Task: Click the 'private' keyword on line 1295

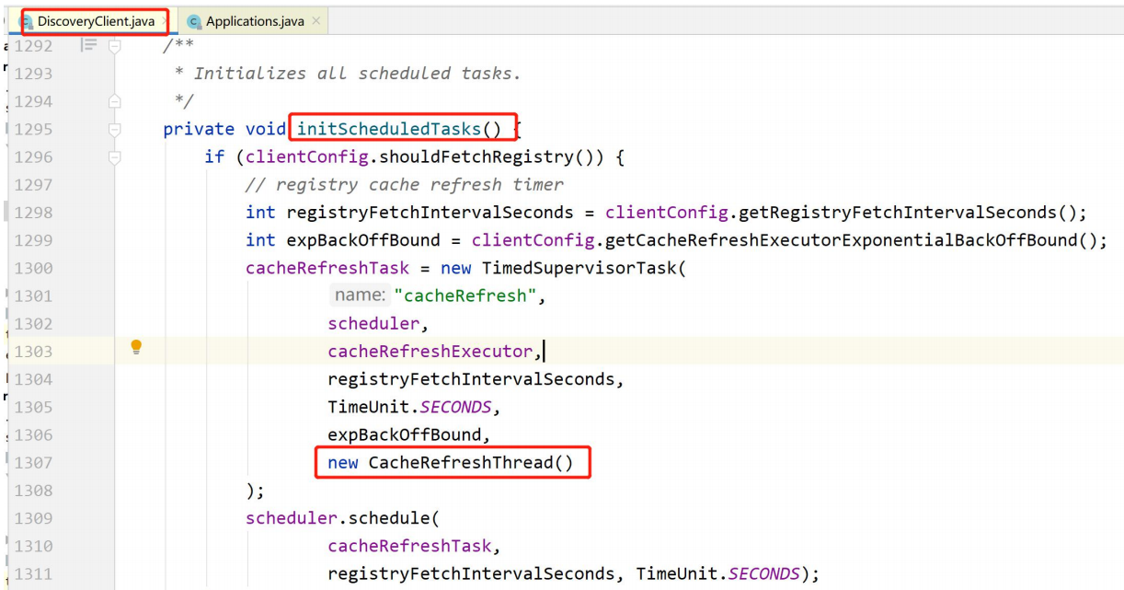Action: point(199,129)
